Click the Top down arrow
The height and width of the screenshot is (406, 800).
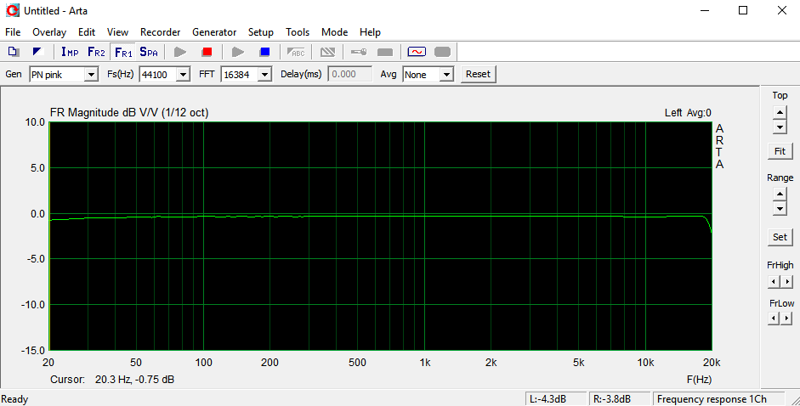(780, 127)
